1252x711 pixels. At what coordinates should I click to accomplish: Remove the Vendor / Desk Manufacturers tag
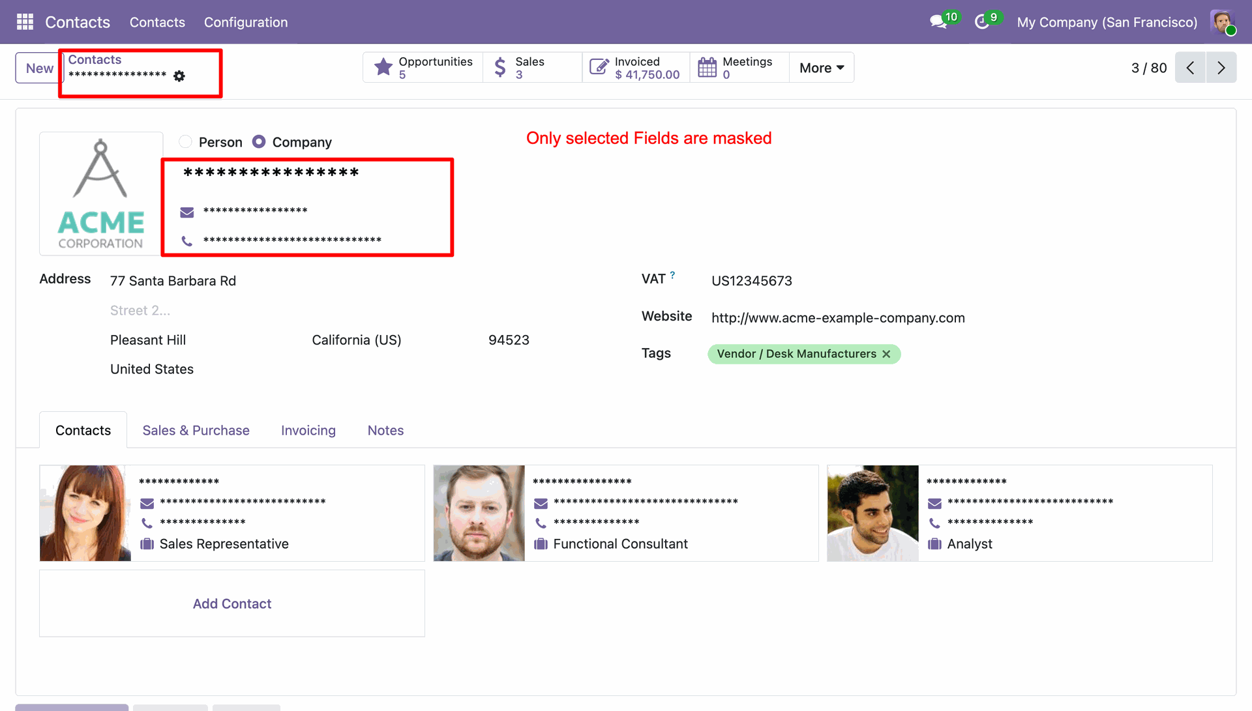pos(886,354)
